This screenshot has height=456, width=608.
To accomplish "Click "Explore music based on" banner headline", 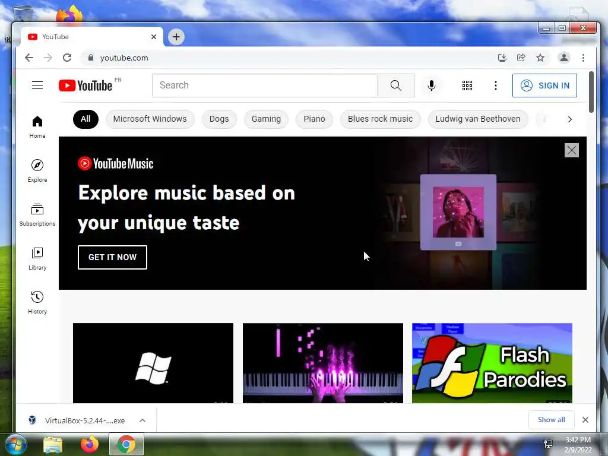I will [186, 193].
